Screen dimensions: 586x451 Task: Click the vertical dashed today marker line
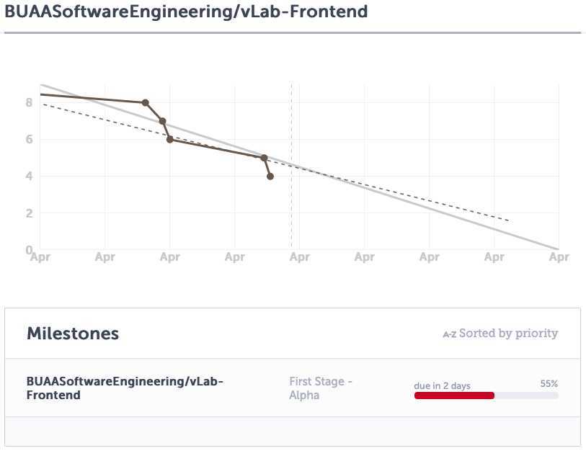click(x=291, y=209)
